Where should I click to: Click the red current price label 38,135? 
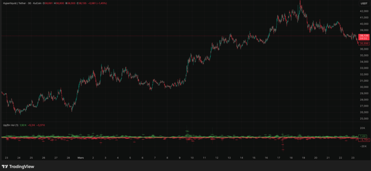364,36
